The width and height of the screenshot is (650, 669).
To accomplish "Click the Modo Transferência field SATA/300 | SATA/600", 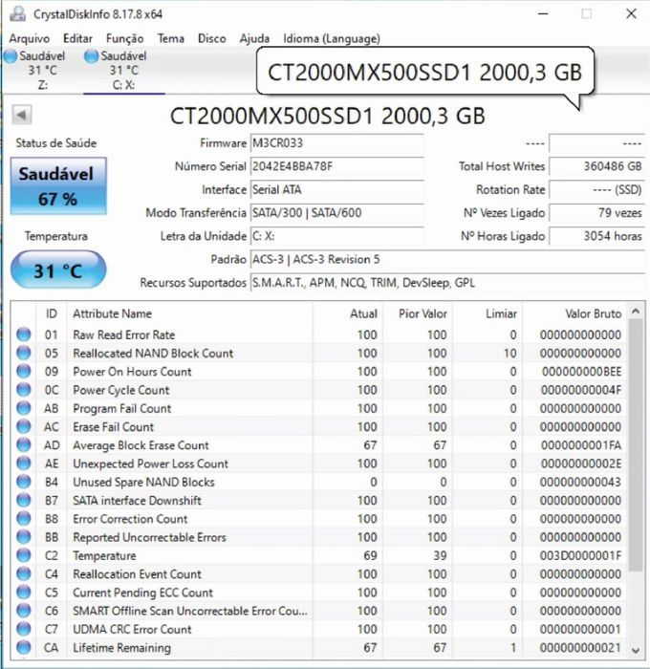I will click(336, 212).
